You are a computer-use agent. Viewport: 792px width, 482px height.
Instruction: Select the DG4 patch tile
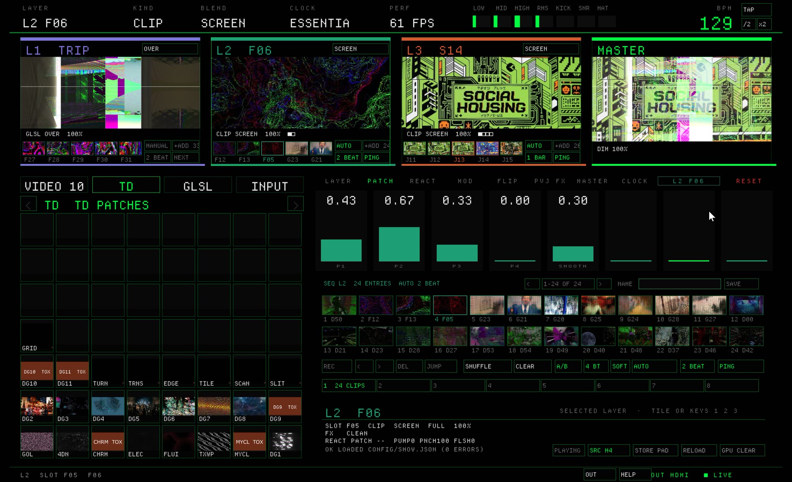point(108,406)
